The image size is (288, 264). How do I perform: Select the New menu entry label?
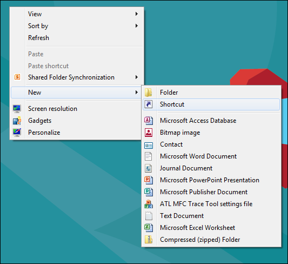click(x=35, y=93)
